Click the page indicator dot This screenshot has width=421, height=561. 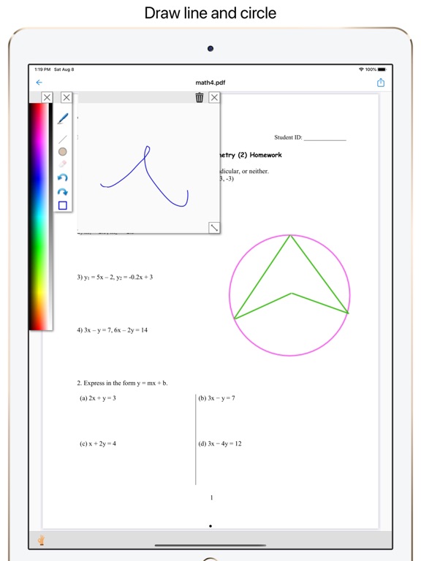[x=210, y=526]
